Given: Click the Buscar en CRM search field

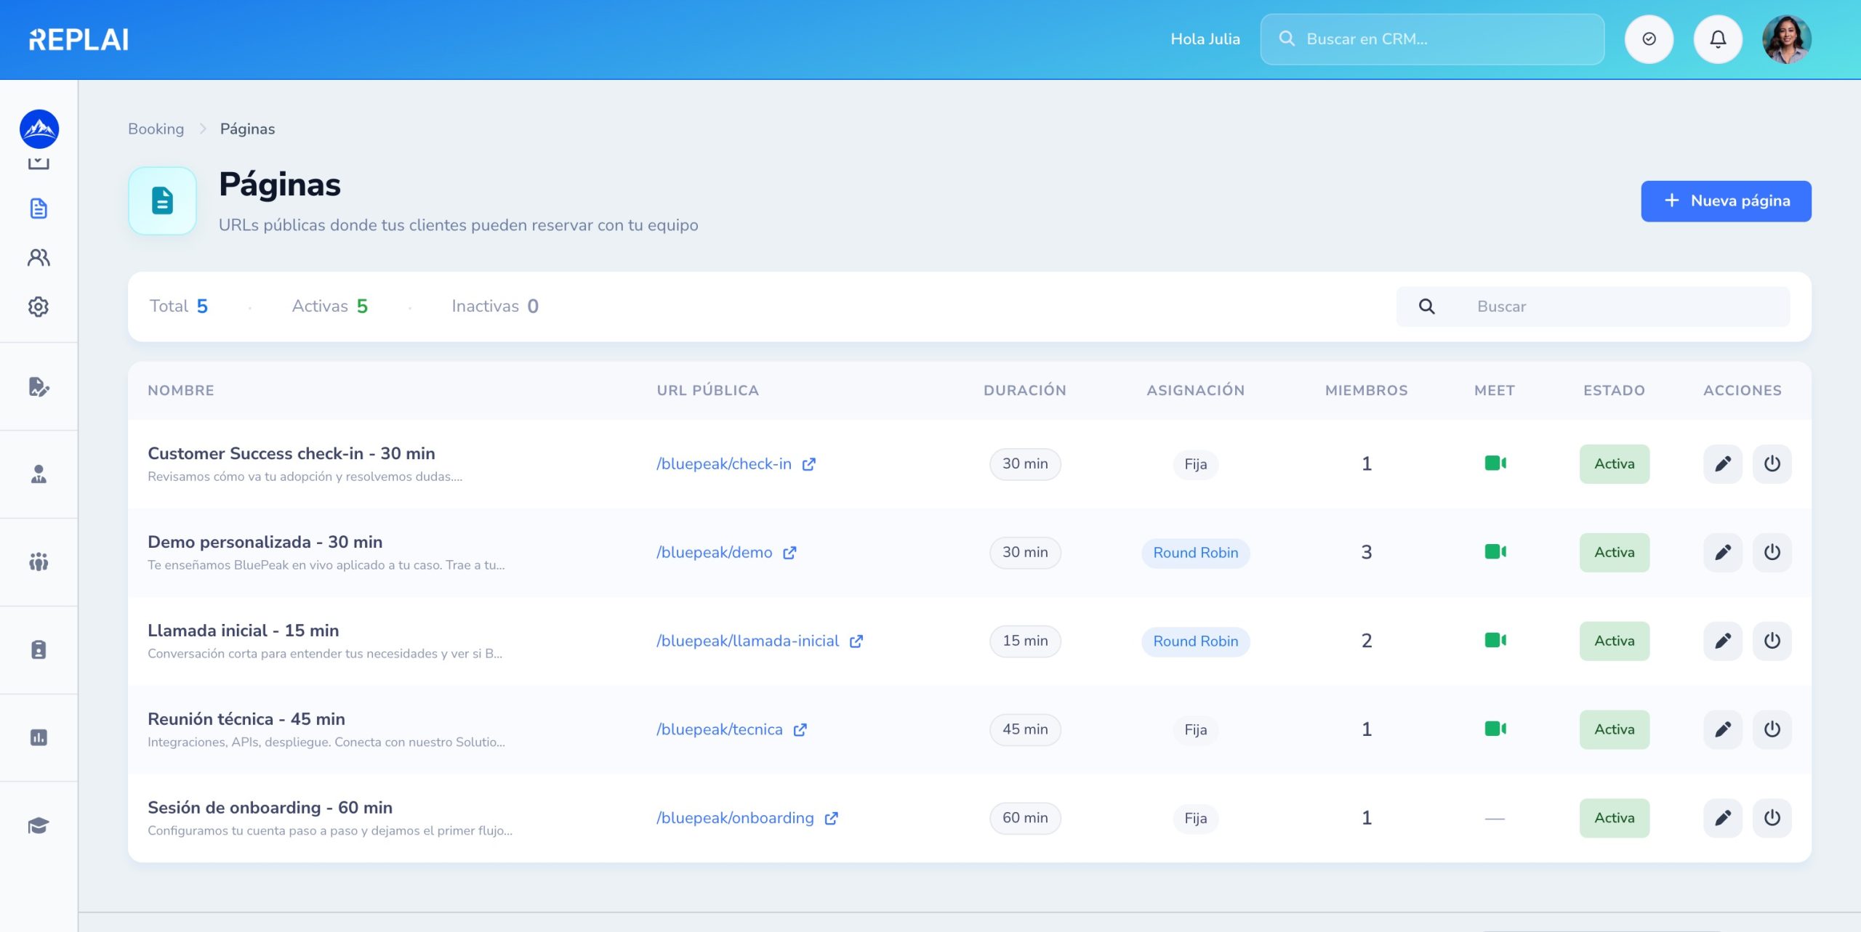Looking at the screenshot, I should [x=1432, y=39].
